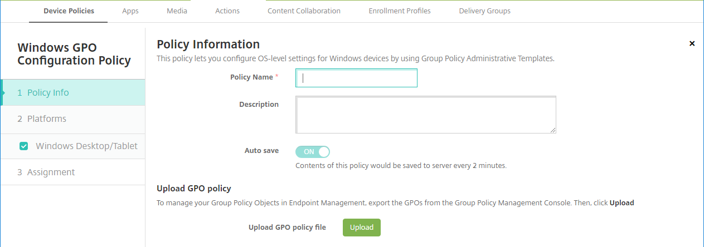This screenshot has width=704, height=247.
Task: Close the policy dialog with X icon
Action: 692,43
